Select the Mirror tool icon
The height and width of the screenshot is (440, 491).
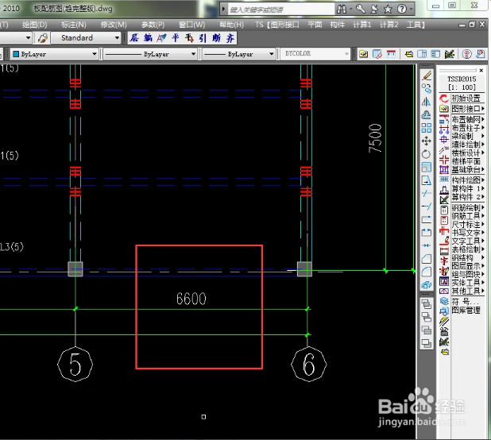427,102
